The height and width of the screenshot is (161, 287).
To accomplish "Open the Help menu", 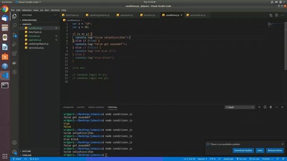I will pyautogui.click(x=64, y=10).
